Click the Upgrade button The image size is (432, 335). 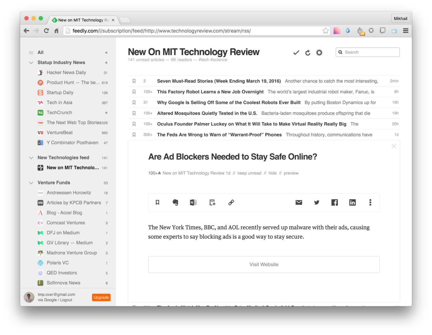pos(101,298)
